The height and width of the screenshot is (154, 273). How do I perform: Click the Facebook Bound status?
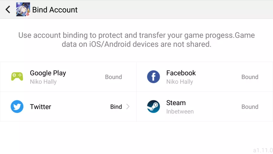[250, 77]
